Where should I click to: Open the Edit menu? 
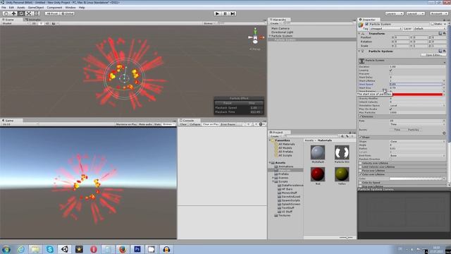11,8
